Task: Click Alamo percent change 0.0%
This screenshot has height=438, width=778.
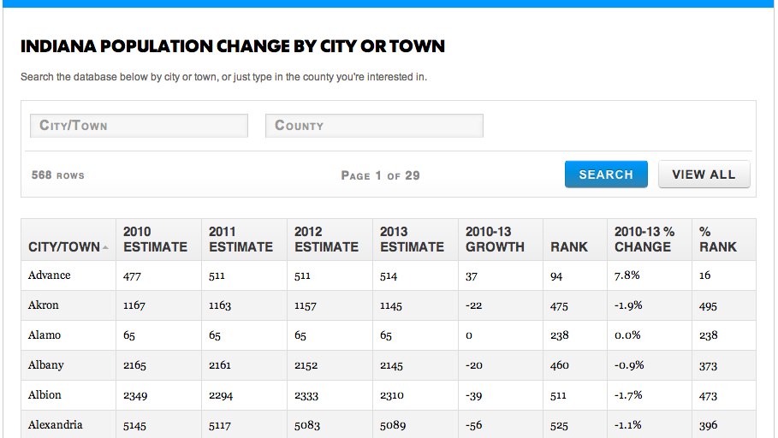Action: click(x=627, y=335)
